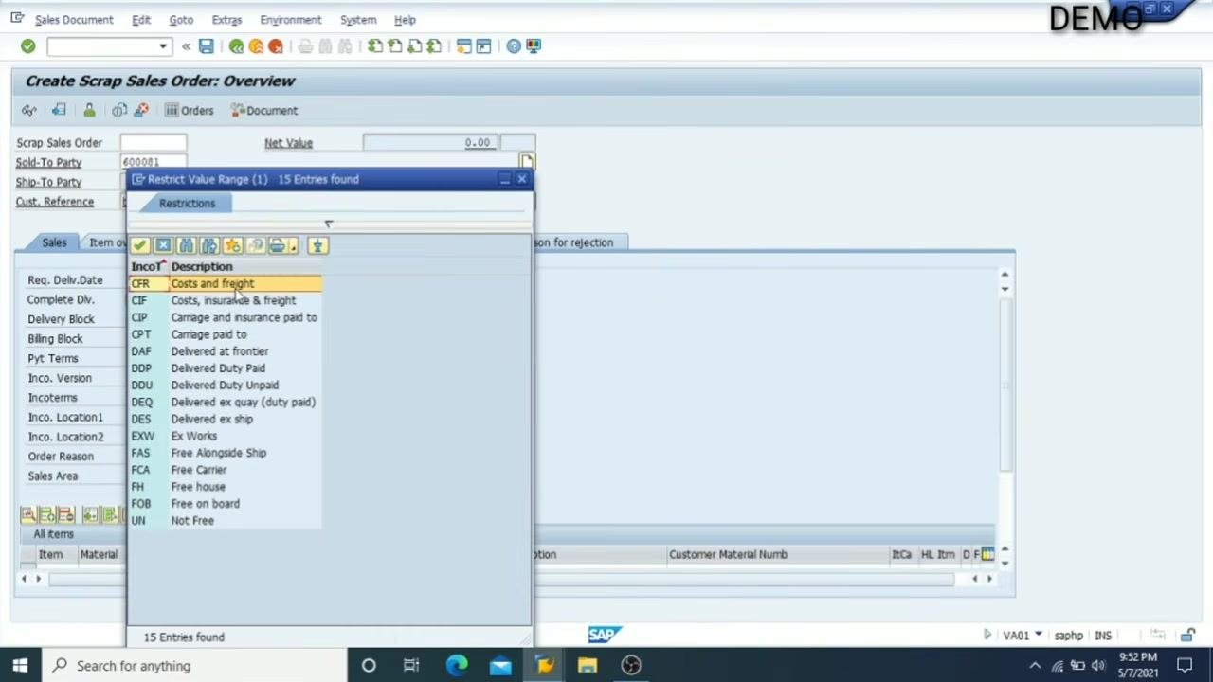
Task: Select the DDP Delivered Duty Paid row
Action: coord(226,368)
